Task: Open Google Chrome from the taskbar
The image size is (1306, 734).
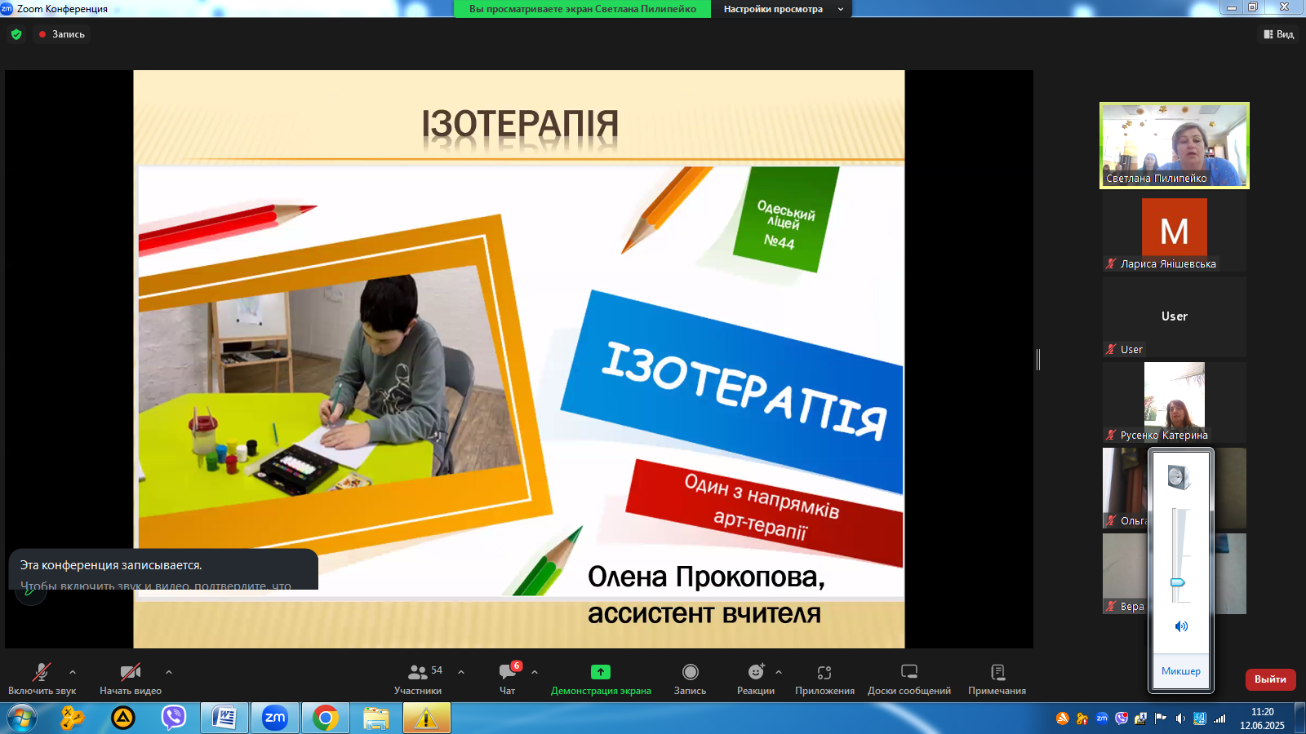Action: pyautogui.click(x=326, y=719)
